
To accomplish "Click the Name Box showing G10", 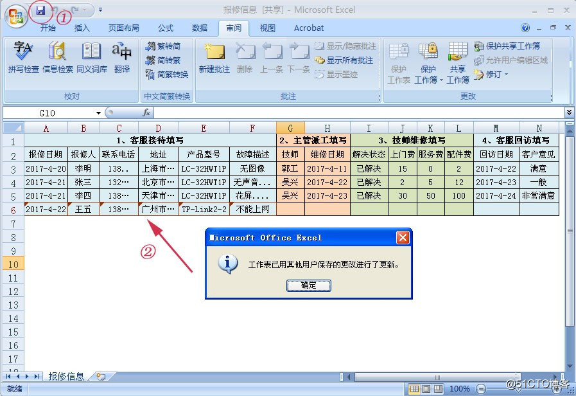I will (48, 113).
